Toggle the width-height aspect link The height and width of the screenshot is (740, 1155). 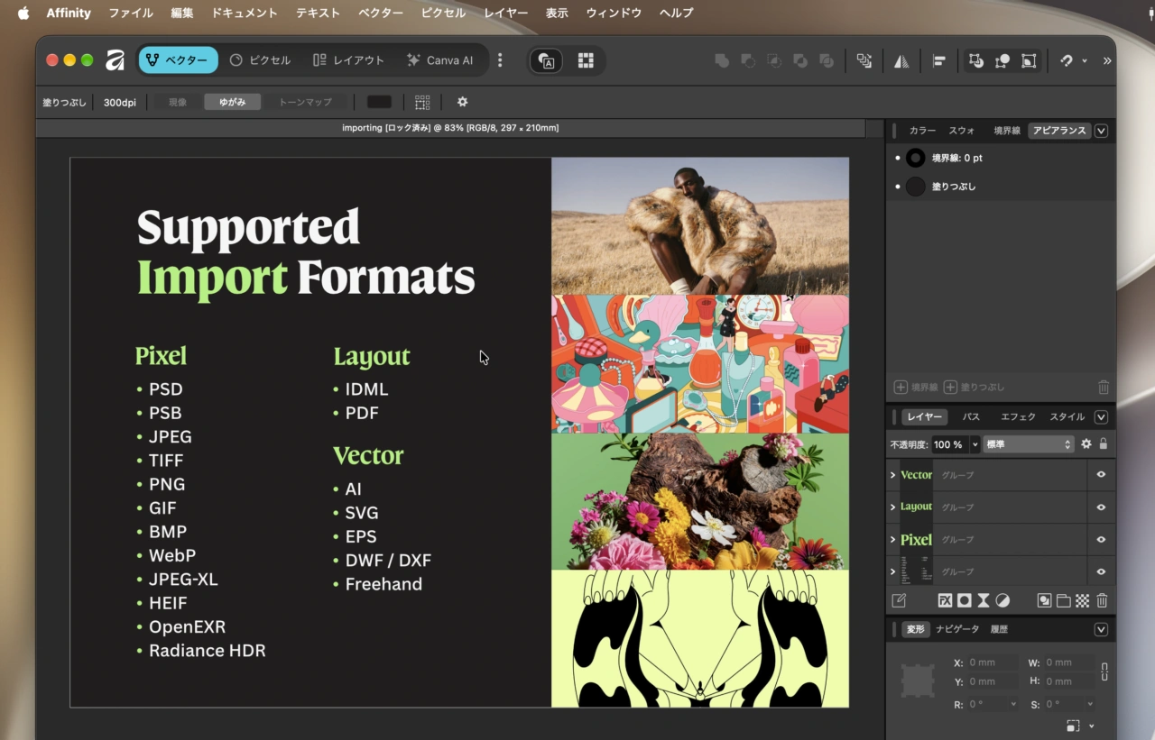pyautogui.click(x=1104, y=671)
